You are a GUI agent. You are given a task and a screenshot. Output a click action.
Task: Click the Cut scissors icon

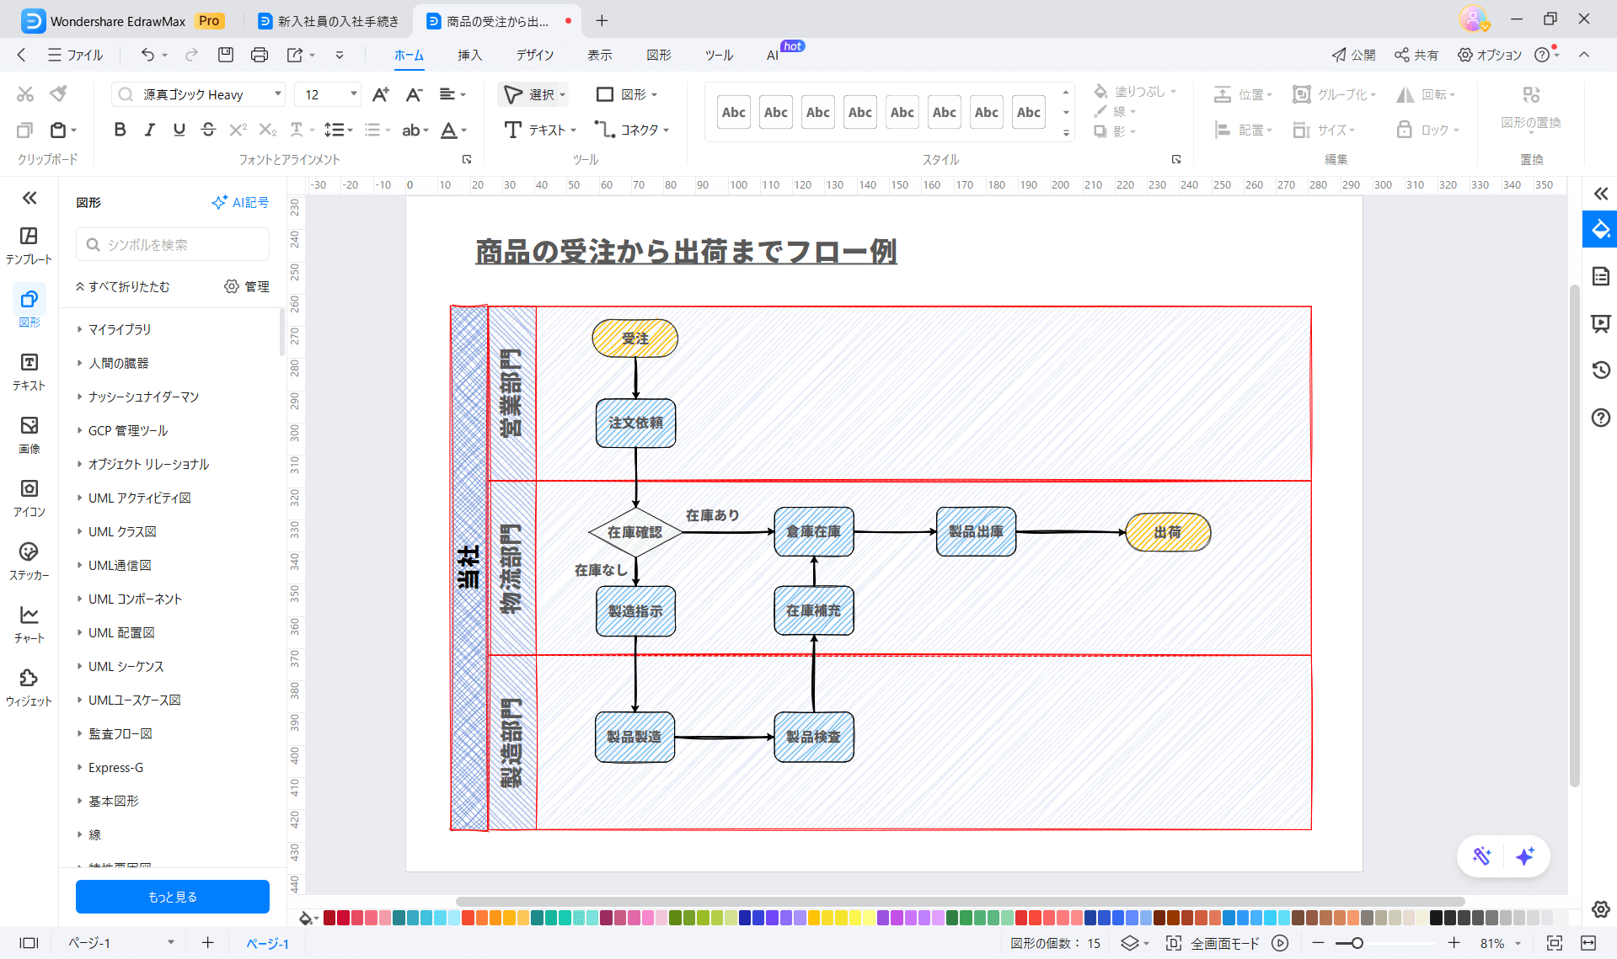pos(25,94)
